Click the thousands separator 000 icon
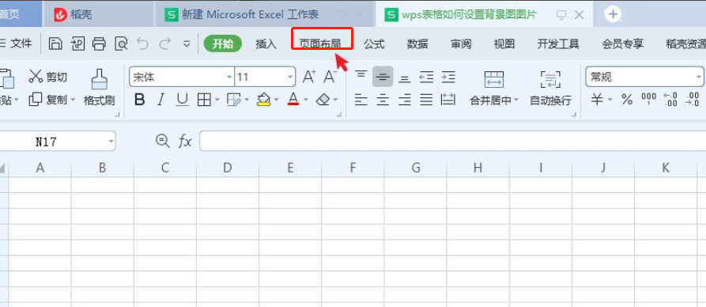706x307 pixels. 649,100
